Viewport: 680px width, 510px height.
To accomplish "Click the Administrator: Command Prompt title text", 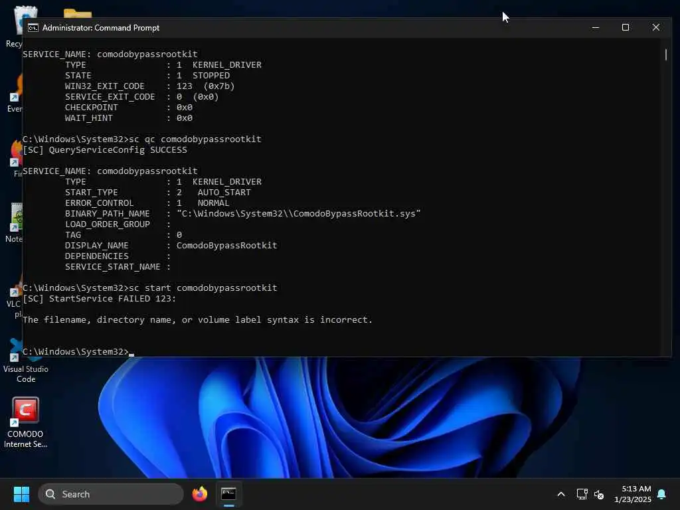I will click(101, 28).
